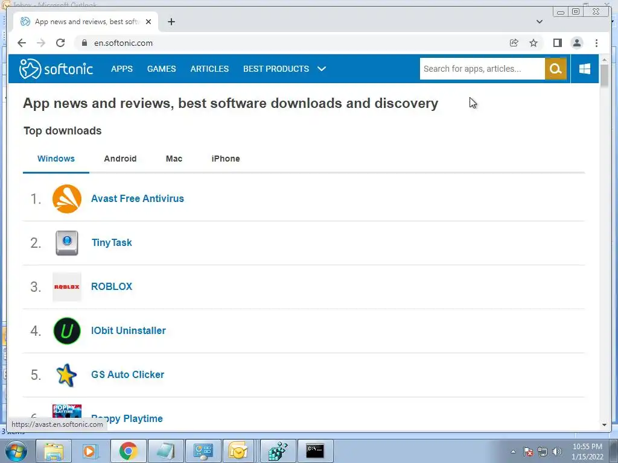Image resolution: width=618 pixels, height=463 pixels.
Task: Click the forward navigation arrow
Action: tap(41, 43)
